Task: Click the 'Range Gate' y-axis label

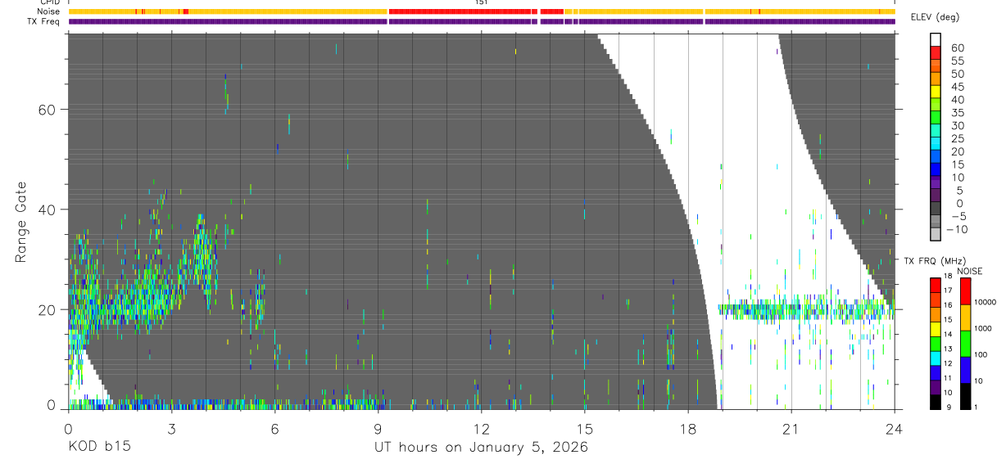Action: point(22,223)
